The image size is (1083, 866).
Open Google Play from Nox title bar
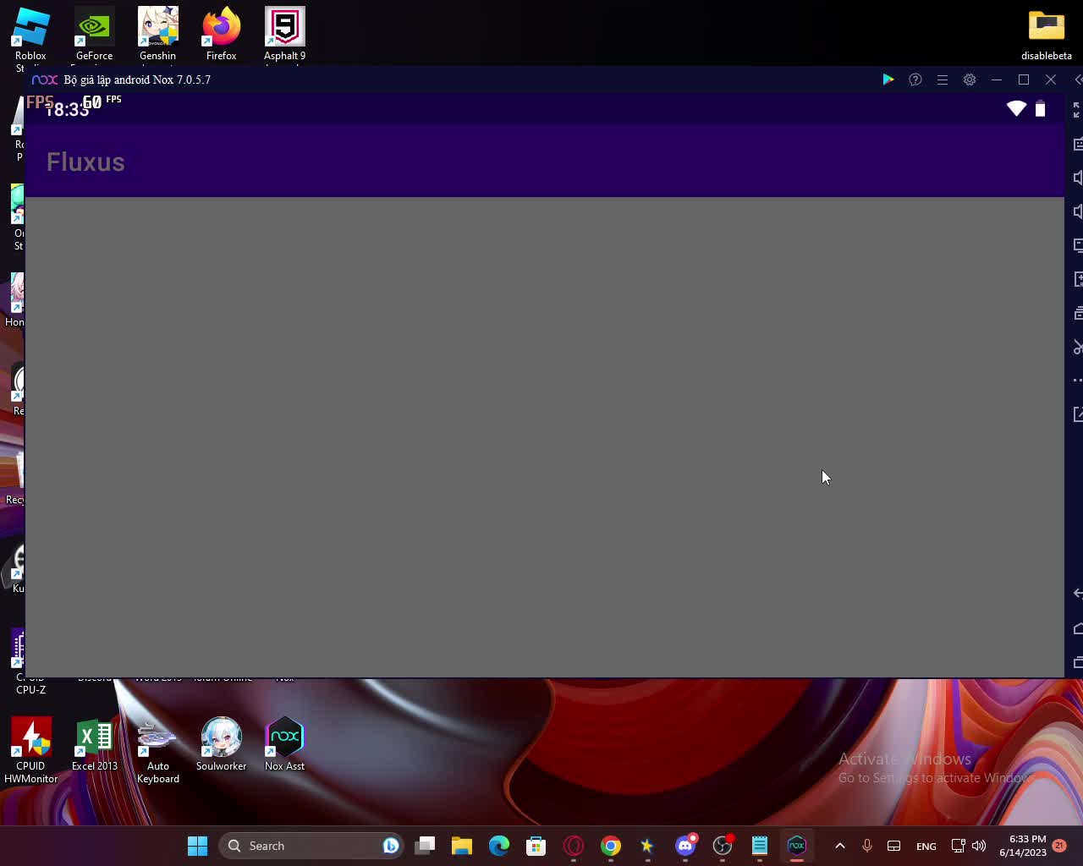[888, 79]
